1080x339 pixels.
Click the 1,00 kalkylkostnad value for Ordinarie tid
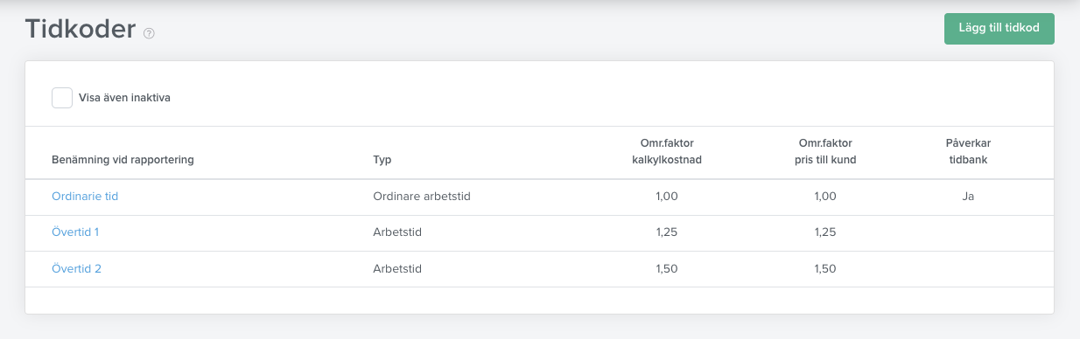[667, 197]
